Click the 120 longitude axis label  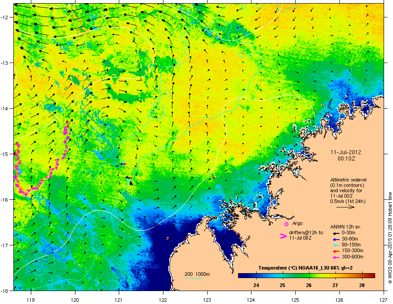[75, 300]
